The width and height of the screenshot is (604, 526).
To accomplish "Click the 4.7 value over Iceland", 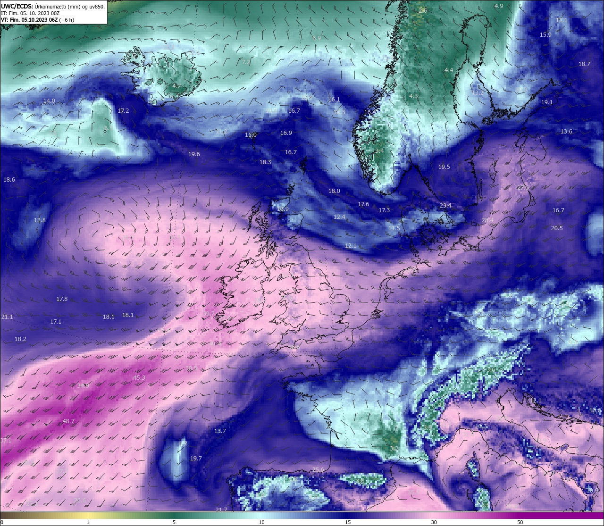I will [176, 86].
